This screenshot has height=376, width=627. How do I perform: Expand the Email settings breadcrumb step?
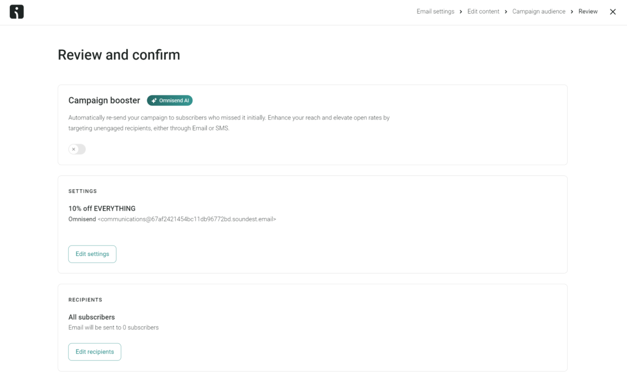[435, 11]
